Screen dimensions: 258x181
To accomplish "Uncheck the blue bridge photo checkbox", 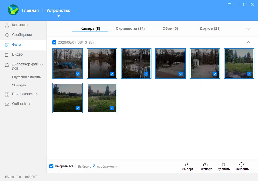I will point(77,74).
